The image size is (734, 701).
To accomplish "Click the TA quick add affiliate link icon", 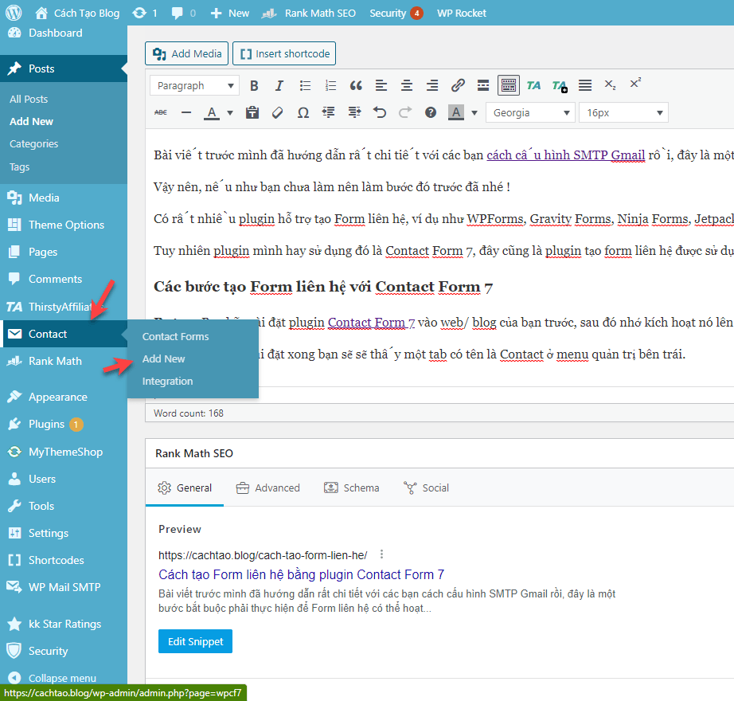I will [x=560, y=86].
